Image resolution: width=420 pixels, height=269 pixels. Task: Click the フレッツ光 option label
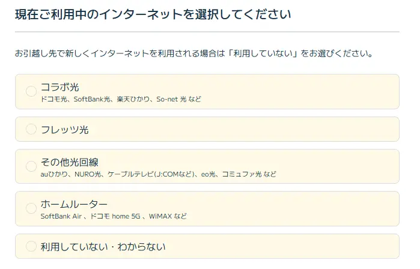click(x=64, y=129)
